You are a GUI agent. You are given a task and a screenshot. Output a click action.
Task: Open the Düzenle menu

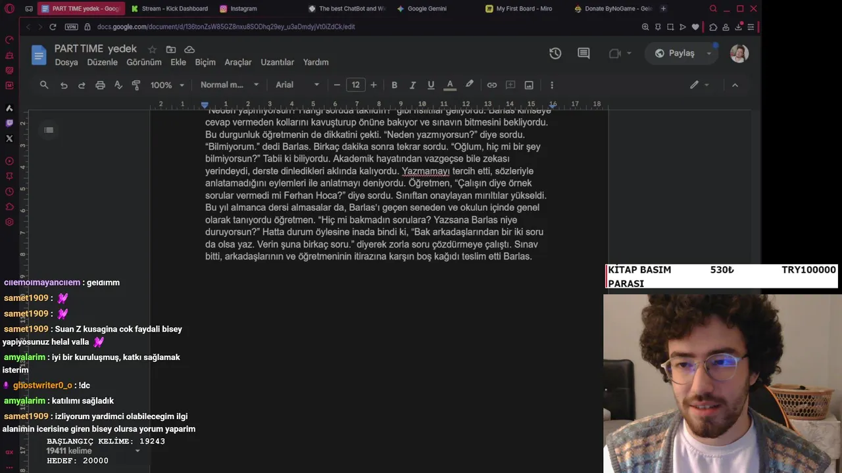pyautogui.click(x=103, y=62)
